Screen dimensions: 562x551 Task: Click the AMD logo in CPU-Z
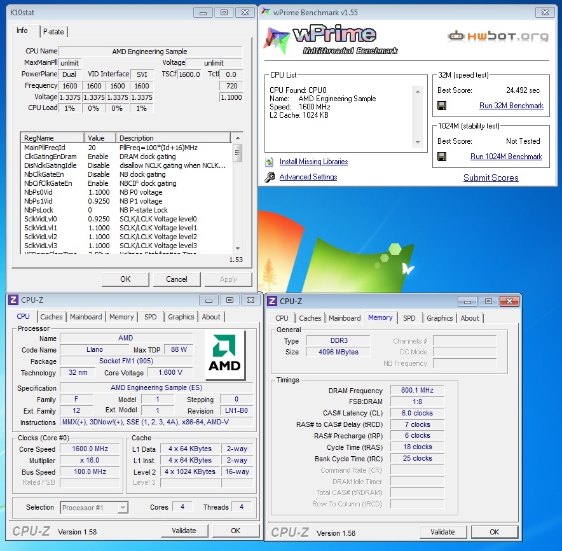coord(224,354)
